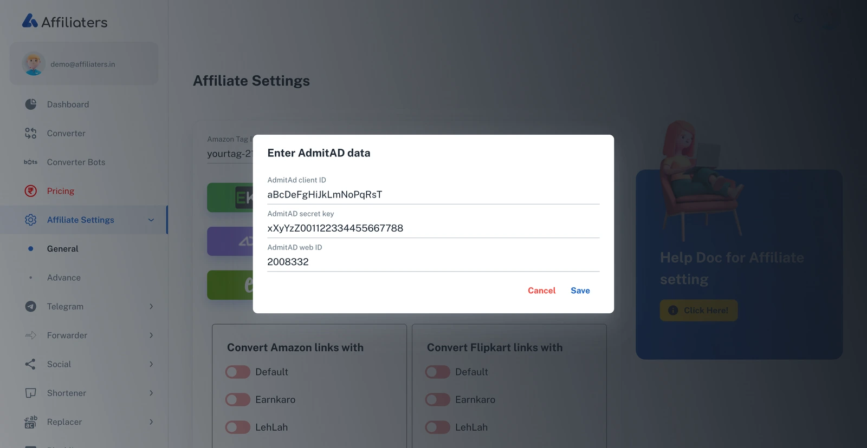The image size is (867, 448).
Task: Click the Forwarder arrow icon
Action: pos(31,335)
